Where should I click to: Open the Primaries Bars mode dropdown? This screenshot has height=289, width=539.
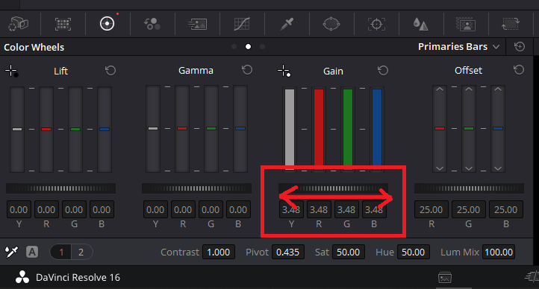[x=458, y=47]
